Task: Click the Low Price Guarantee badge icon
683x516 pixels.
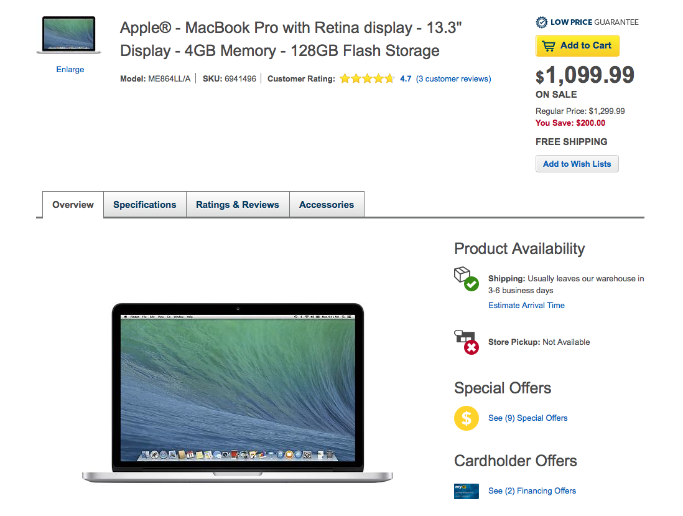Action: tap(541, 22)
